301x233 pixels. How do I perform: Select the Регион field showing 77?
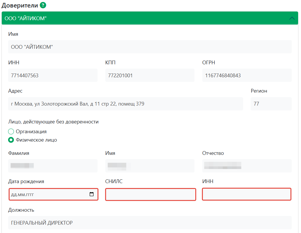tap(271, 104)
